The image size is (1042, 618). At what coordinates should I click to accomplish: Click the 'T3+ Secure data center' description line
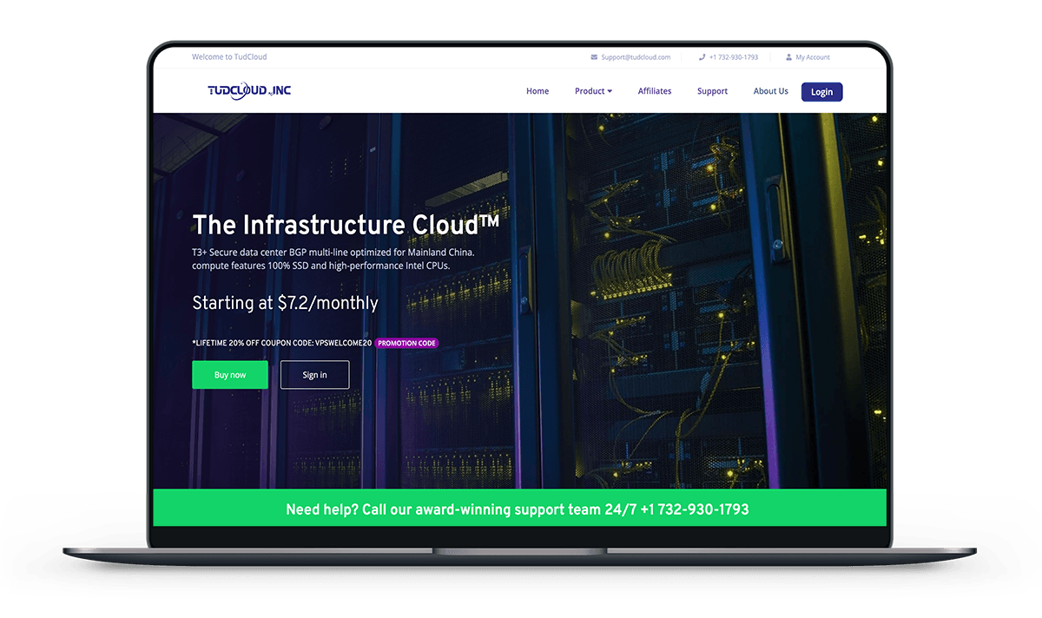[333, 252]
